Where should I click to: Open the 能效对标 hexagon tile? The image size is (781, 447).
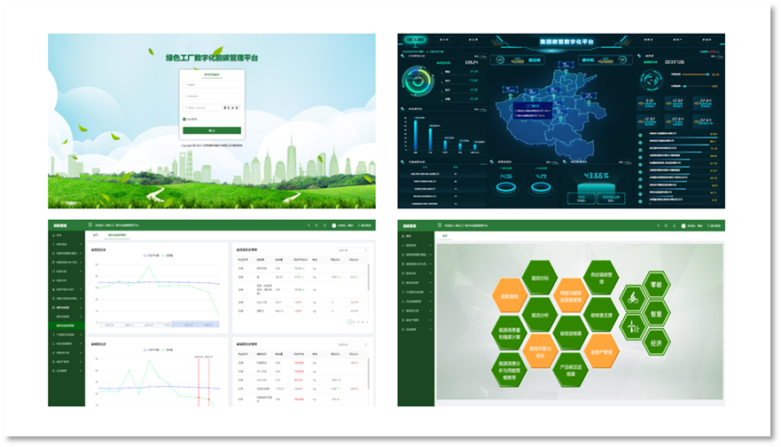point(541,278)
